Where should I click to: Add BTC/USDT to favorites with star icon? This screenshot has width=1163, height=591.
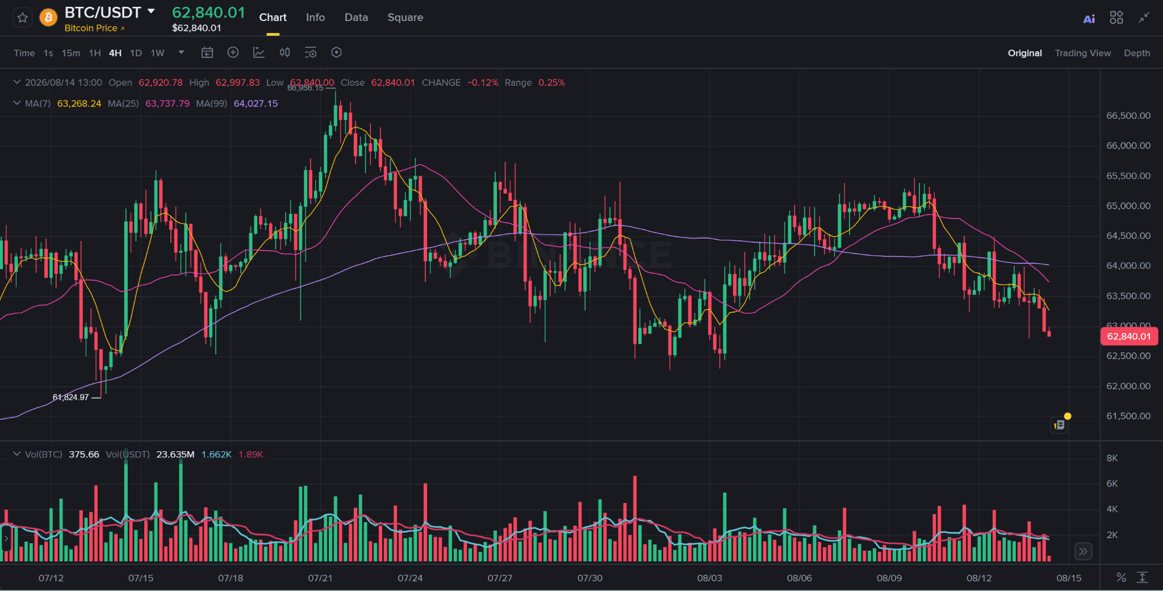23,18
